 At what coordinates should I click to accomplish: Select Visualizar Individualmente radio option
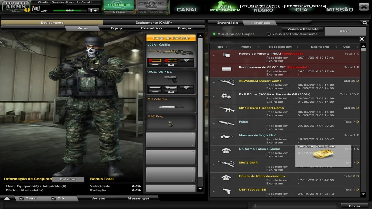[269, 34]
